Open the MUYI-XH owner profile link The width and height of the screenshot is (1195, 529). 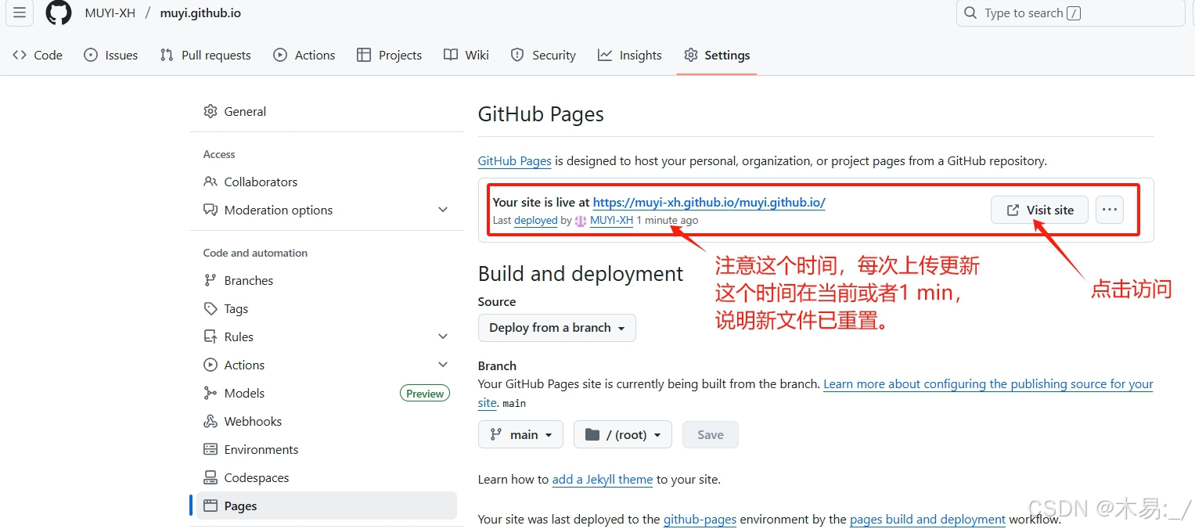(110, 13)
